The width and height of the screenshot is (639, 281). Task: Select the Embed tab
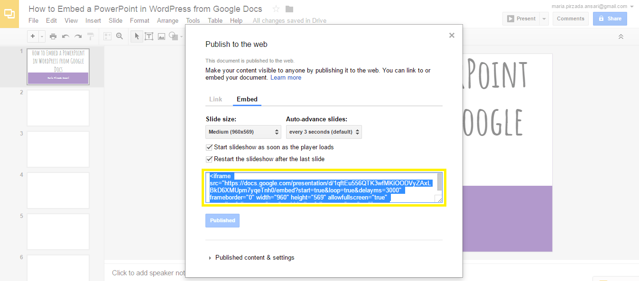[247, 99]
